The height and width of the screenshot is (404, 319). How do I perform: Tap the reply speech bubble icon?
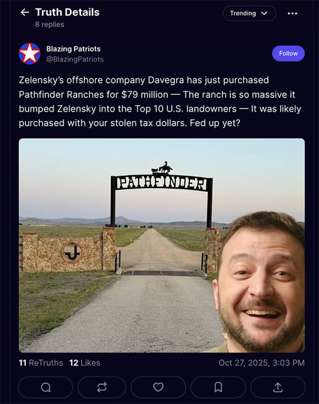tap(46, 387)
